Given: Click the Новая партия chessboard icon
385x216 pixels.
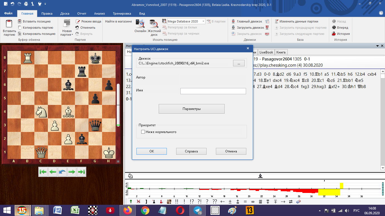Looking at the screenshot, I should tap(67, 24).
